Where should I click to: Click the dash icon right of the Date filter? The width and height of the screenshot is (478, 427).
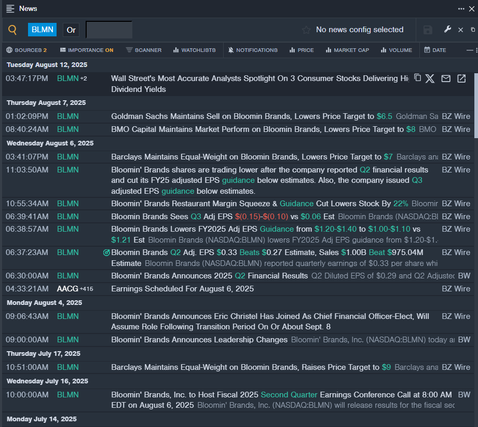[x=470, y=50]
